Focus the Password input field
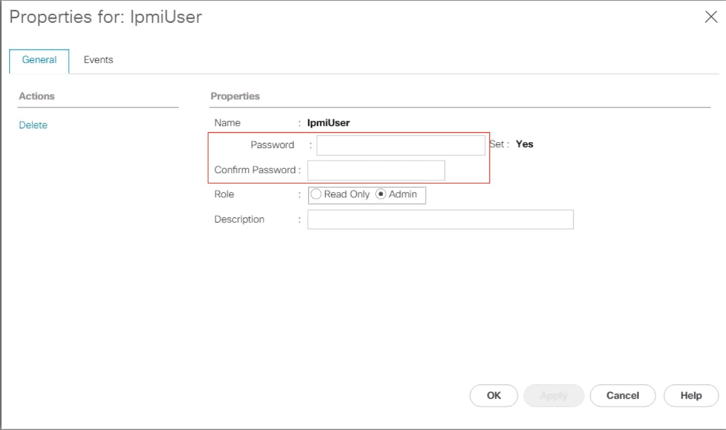The image size is (726, 430). tap(401, 145)
